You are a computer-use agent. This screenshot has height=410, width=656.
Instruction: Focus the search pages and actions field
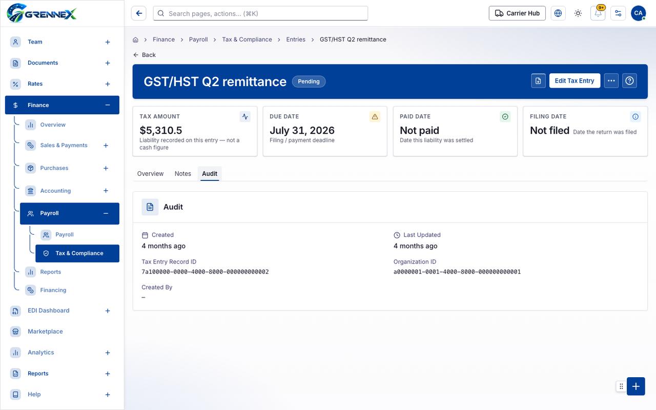pos(260,13)
